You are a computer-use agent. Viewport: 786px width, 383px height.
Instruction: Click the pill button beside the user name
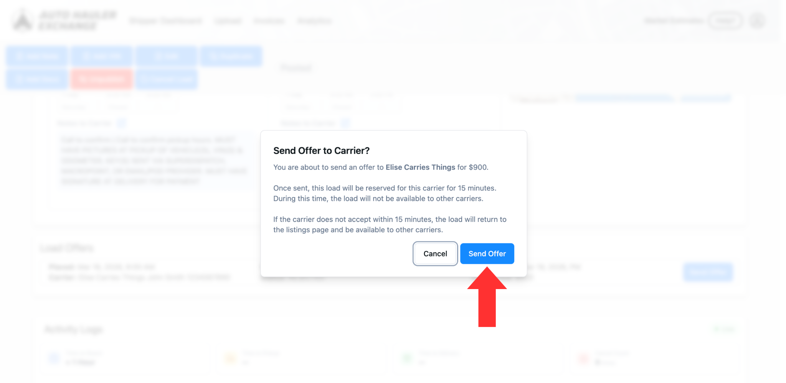[725, 21]
